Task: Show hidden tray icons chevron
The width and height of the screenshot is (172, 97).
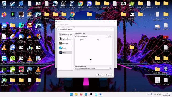Action: coord(148,94)
